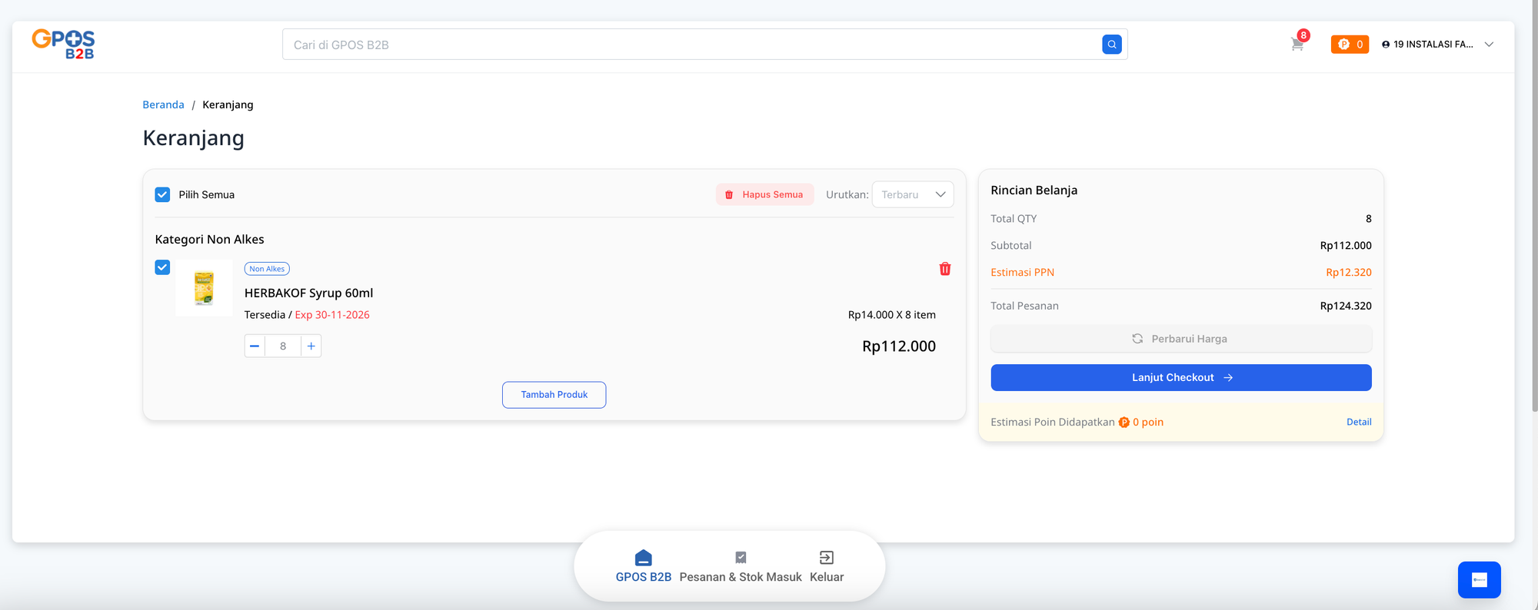
Task: Open the shopping cart icon with badge
Action: 1297,45
